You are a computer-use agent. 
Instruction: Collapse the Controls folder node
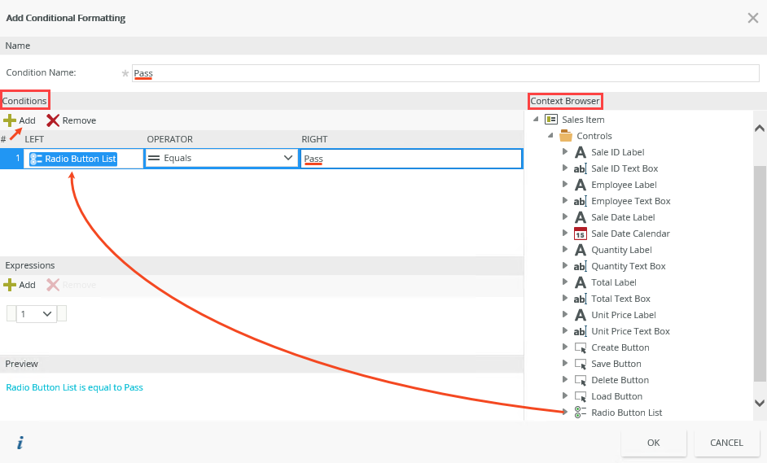click(550, 136)
